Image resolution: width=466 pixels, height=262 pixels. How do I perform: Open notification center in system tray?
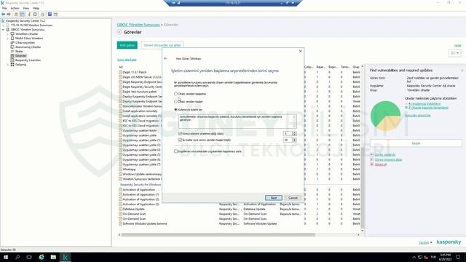pyautogui.click(x=458, y=257)
